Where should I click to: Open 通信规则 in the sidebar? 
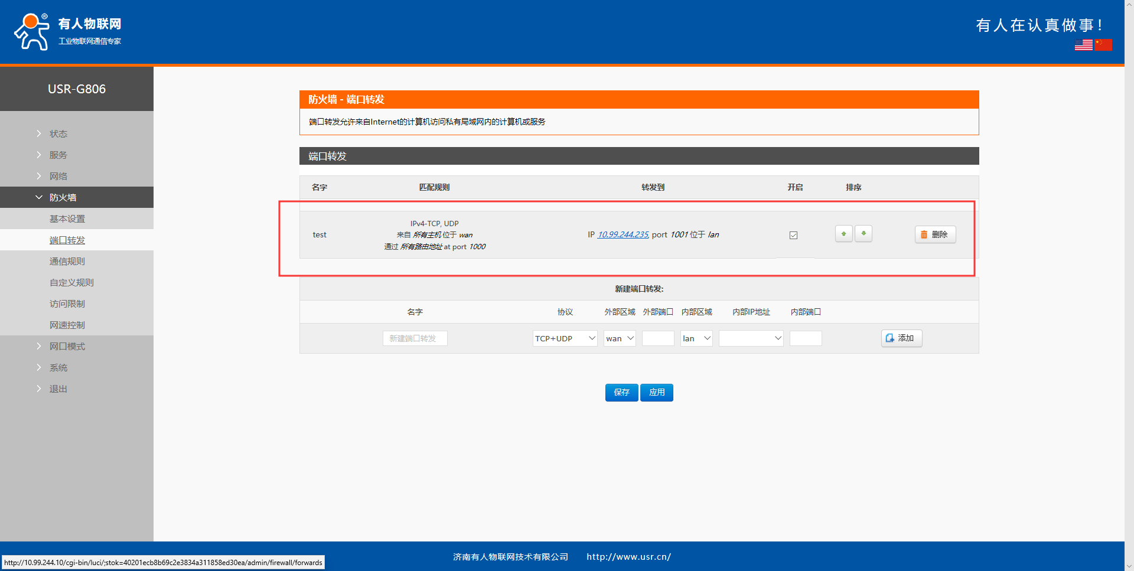[67, 261]
